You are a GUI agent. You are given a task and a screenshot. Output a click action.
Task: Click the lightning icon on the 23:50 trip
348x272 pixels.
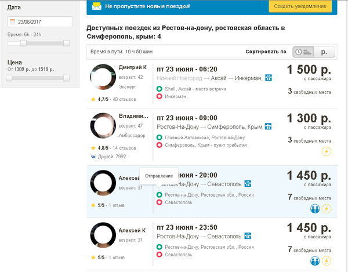point(327,261)
